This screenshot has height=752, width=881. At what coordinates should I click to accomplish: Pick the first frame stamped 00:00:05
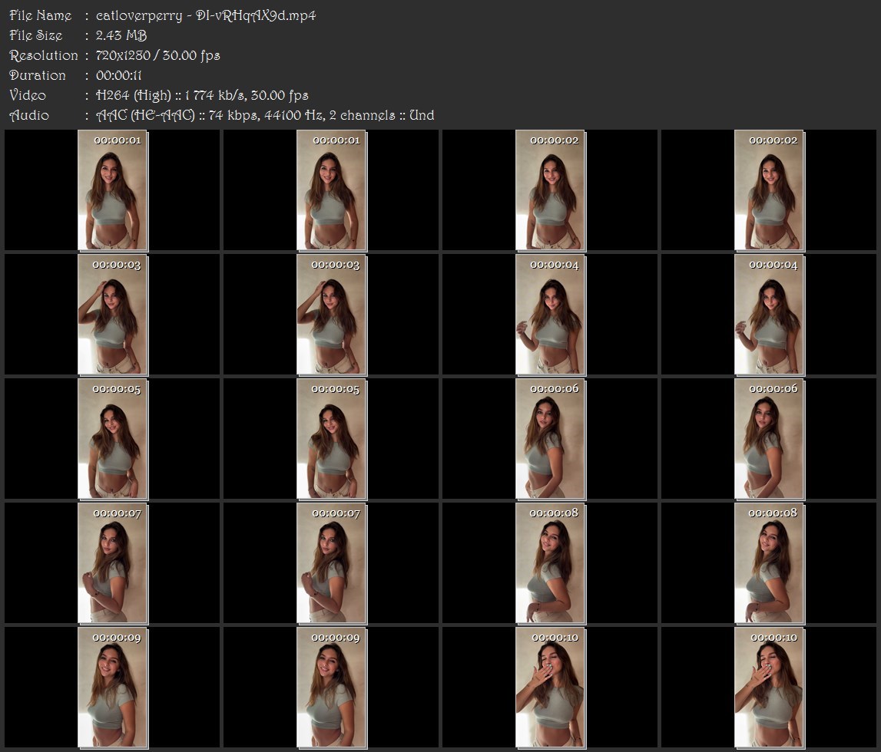112,439
